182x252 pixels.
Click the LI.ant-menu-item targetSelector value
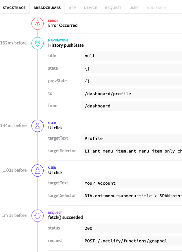click(x=131, y=151)
